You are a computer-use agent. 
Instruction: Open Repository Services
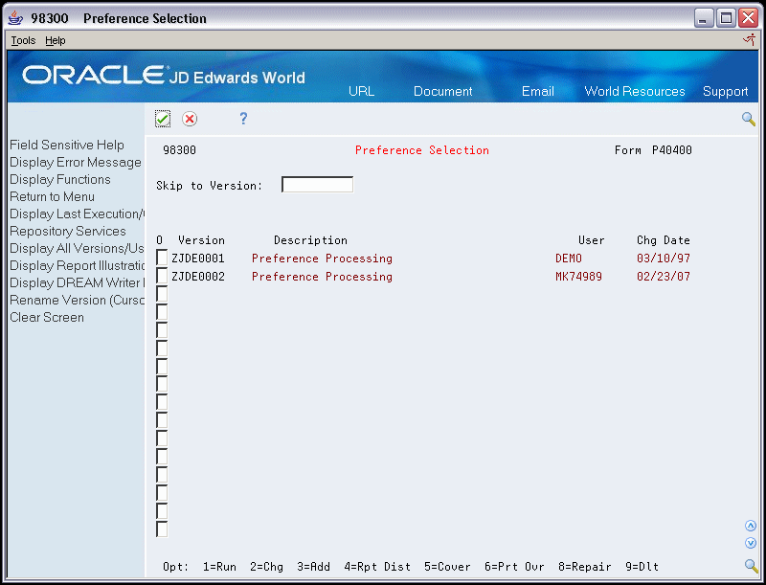point(68,231)
